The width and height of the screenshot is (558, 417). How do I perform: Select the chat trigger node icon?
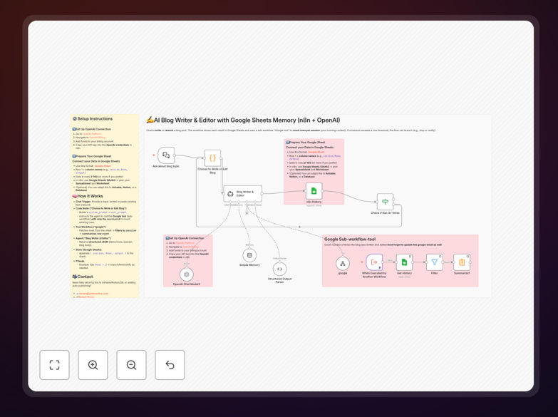[166, 155]
